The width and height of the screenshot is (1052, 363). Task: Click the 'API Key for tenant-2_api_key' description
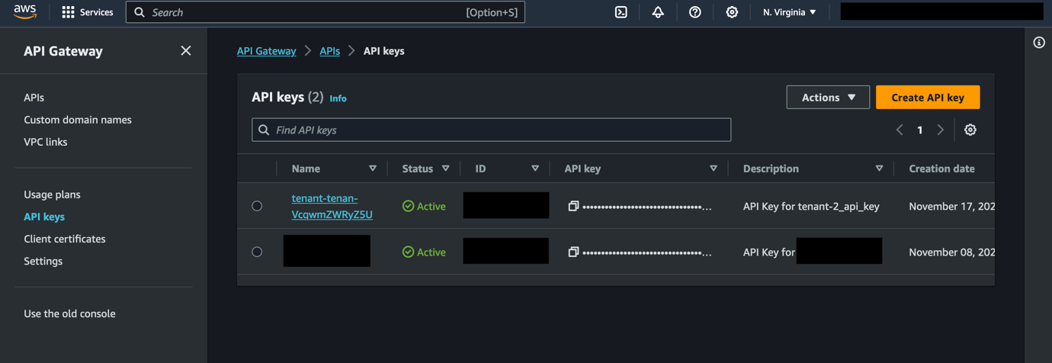pyautogui.click(x=811, y=206)
